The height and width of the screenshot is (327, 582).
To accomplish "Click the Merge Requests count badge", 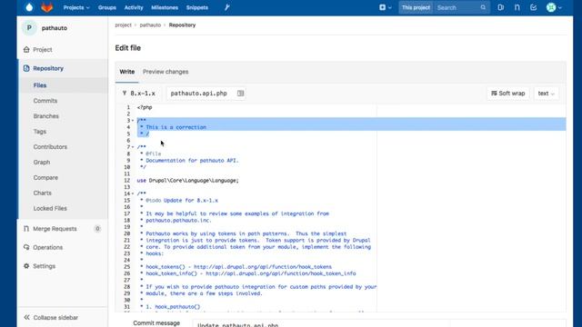I will tap(97, 229).
